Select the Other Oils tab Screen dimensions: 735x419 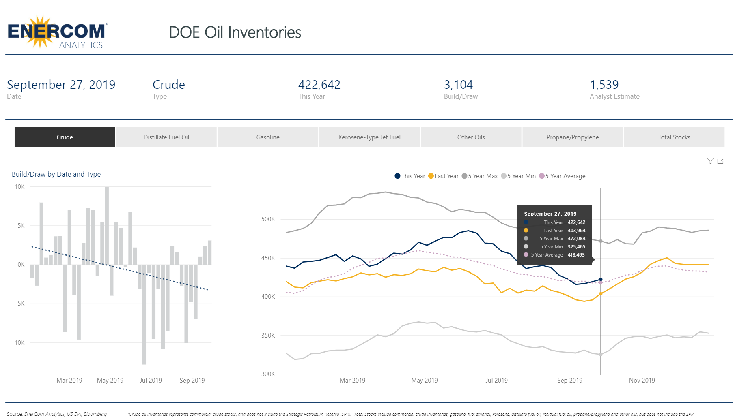point(471,137)
